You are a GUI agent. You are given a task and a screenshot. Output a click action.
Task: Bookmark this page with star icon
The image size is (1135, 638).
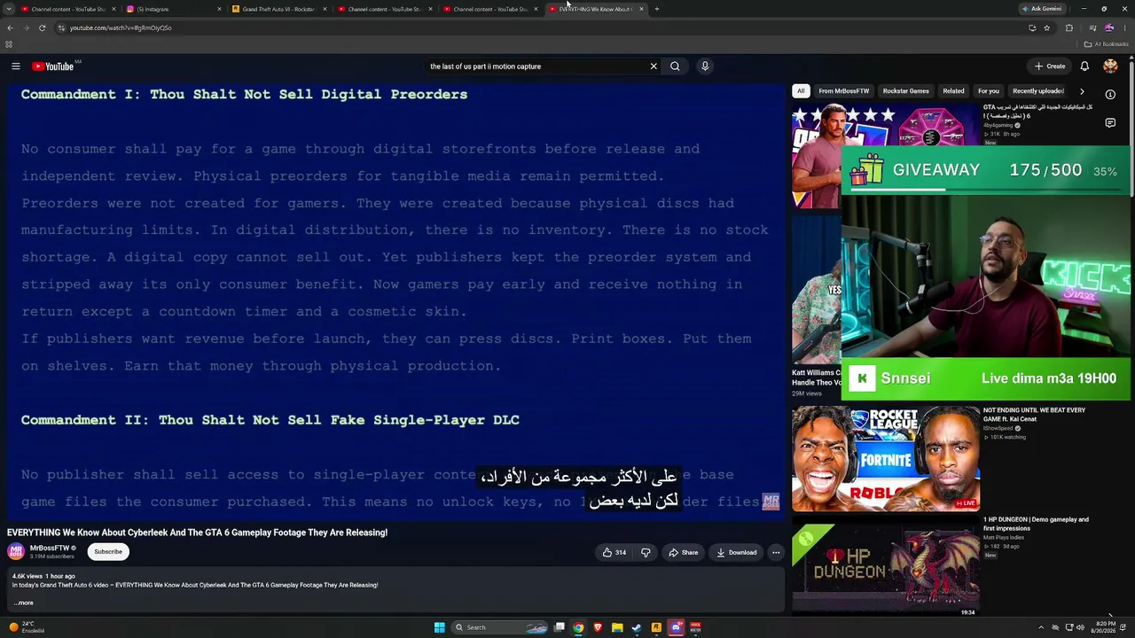point(1046,27)
